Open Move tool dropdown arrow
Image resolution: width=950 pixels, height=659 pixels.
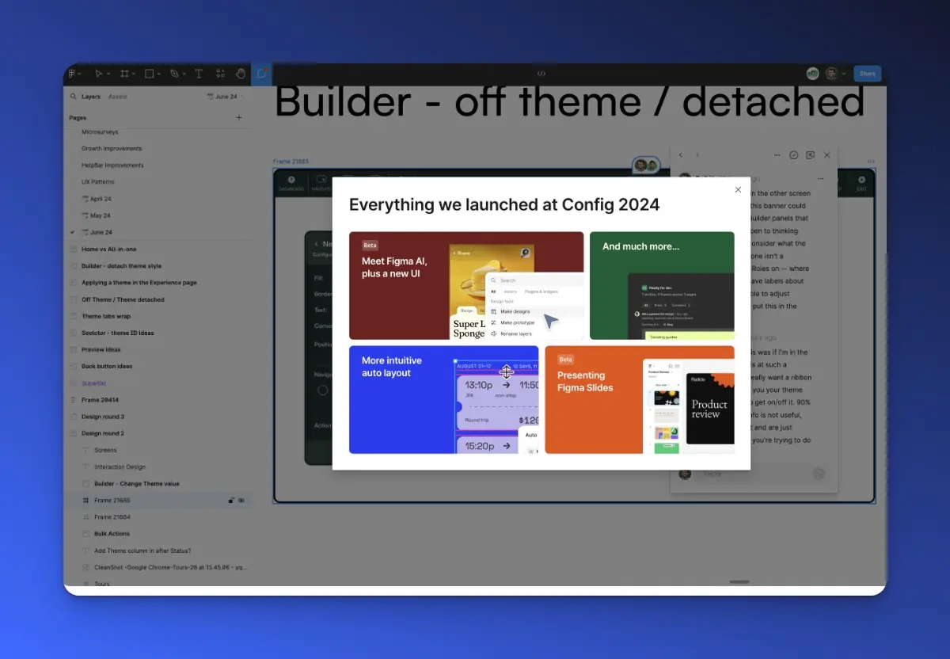(x=108, y=74)
